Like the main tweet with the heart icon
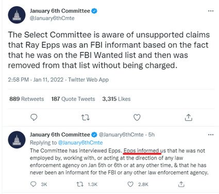Image resolution: width=219 pixels, height=194 pixels. pyautogui.click(x=137, y=117)
